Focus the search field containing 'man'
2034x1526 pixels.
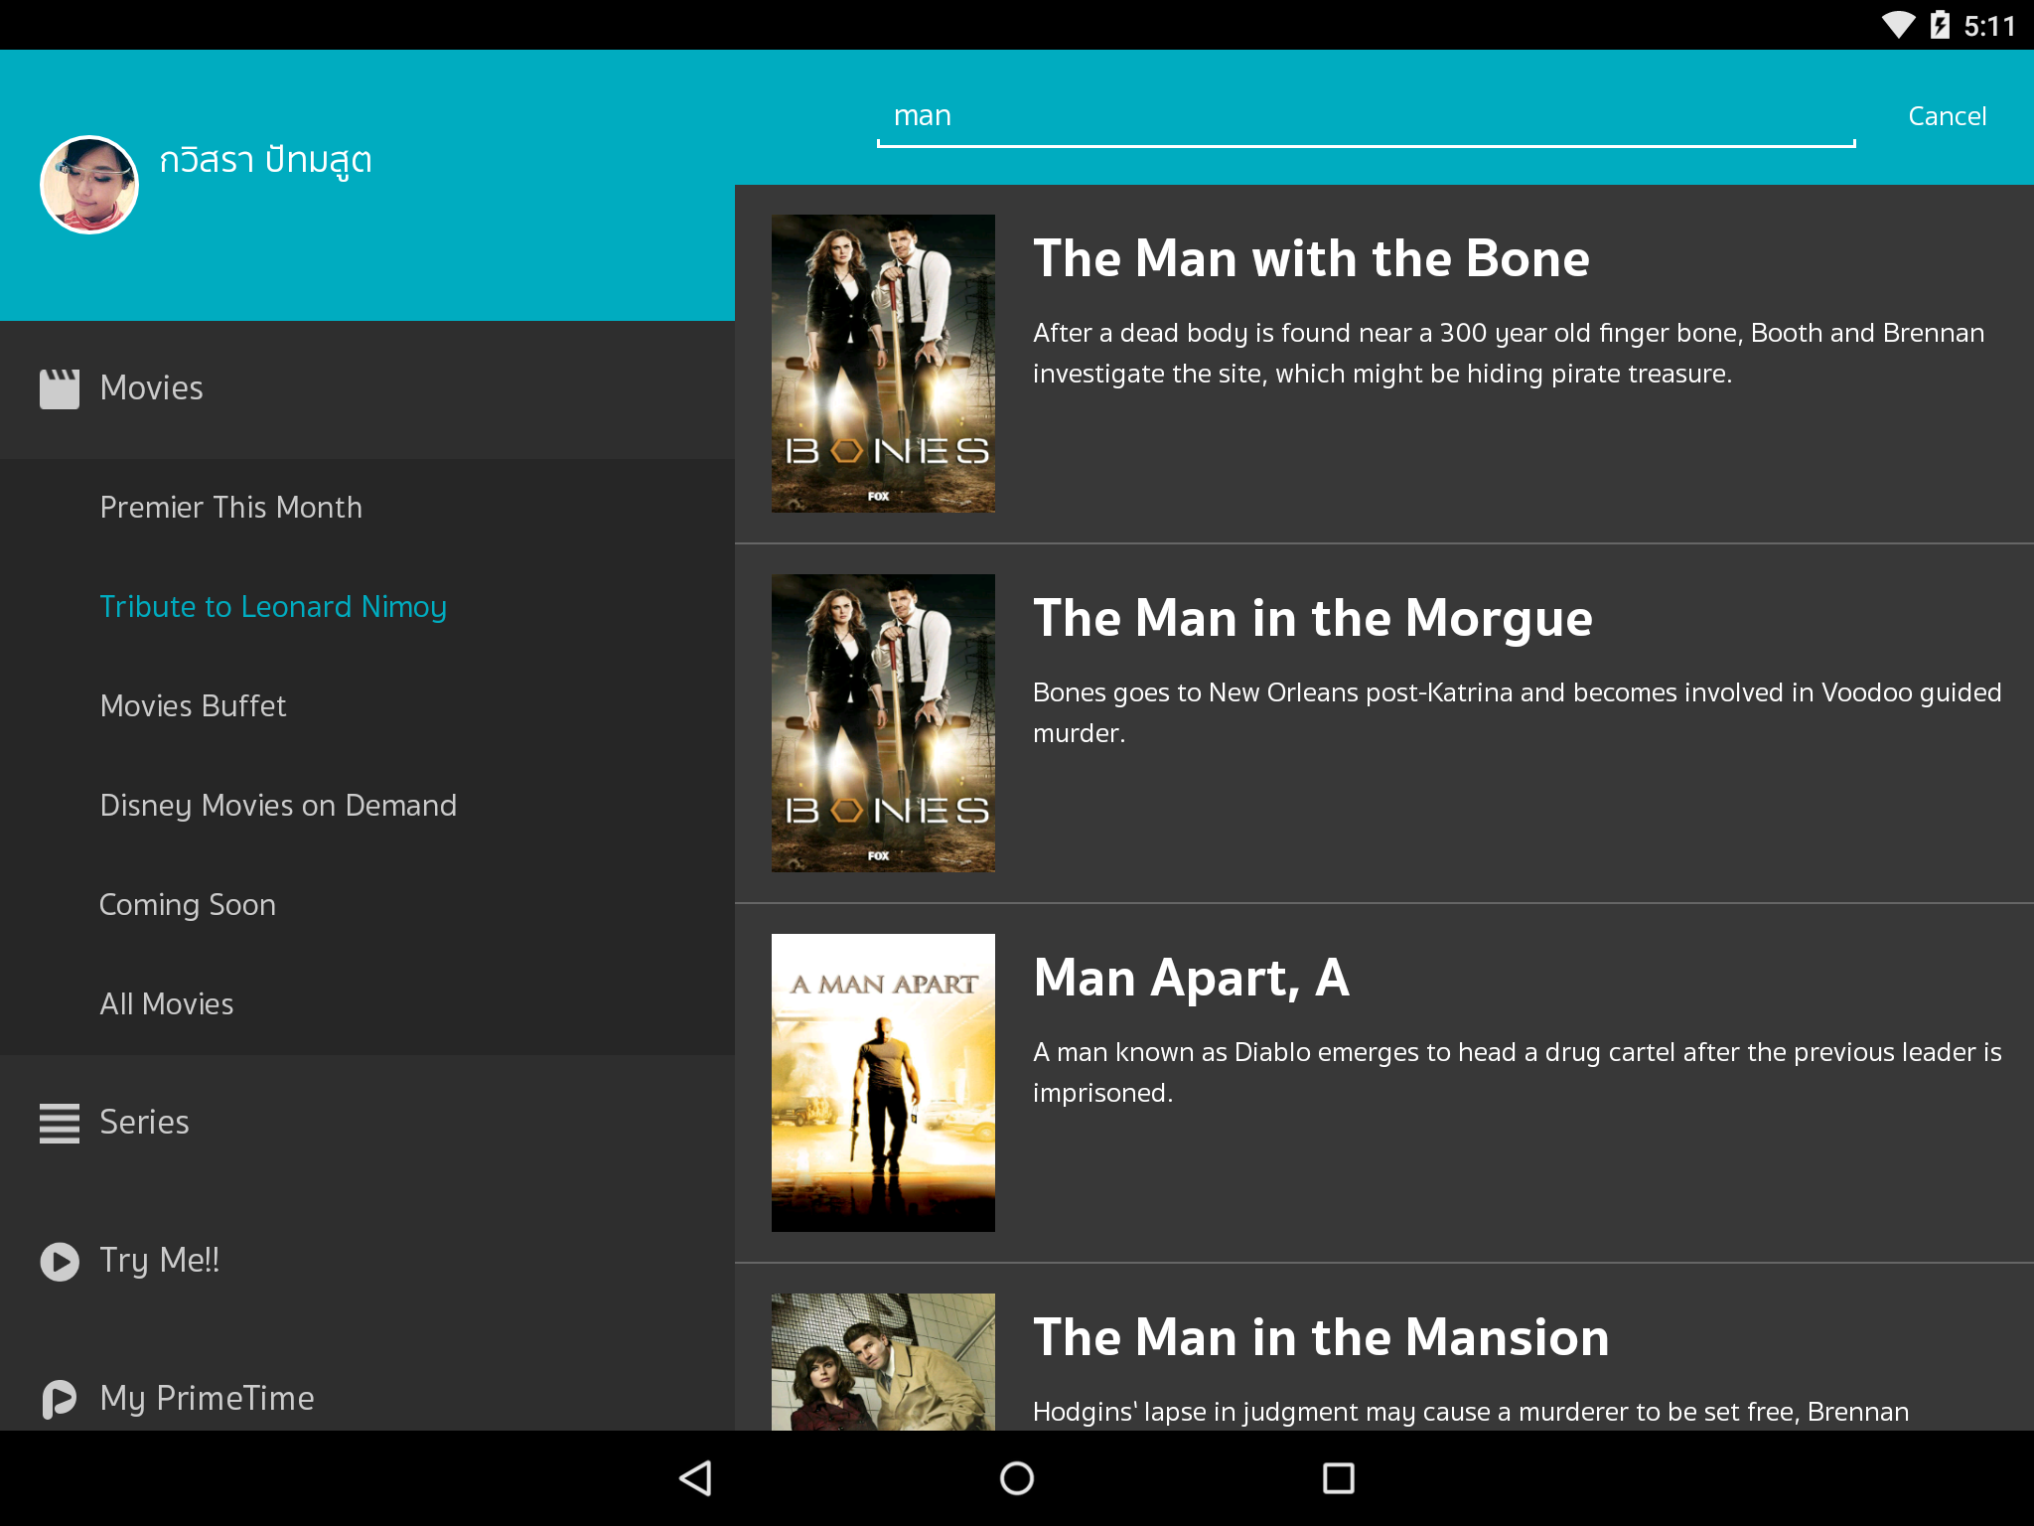point(1366,117)
